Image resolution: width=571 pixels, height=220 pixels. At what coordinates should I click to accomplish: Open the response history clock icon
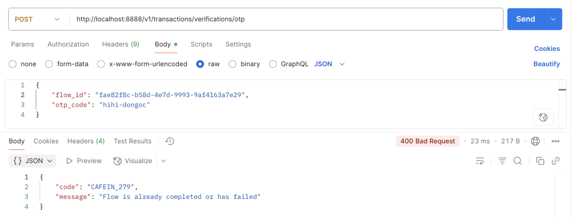[170, 141]
